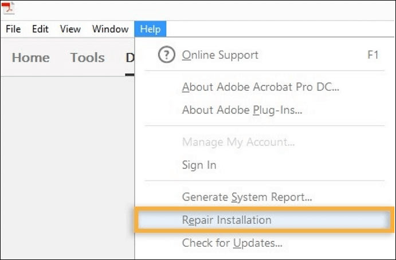Click the empty gray document pane
The image size is (396, 260).
[68, 167]
